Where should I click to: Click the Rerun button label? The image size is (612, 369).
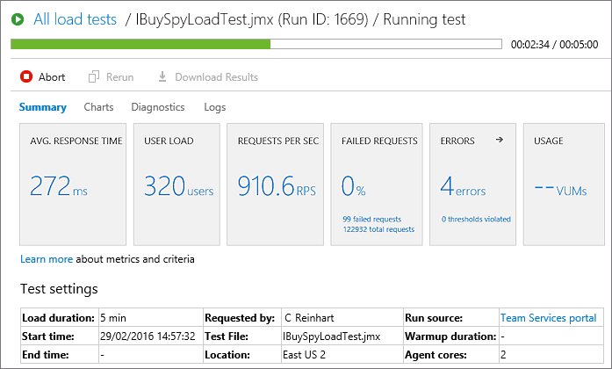click(119, 77)
